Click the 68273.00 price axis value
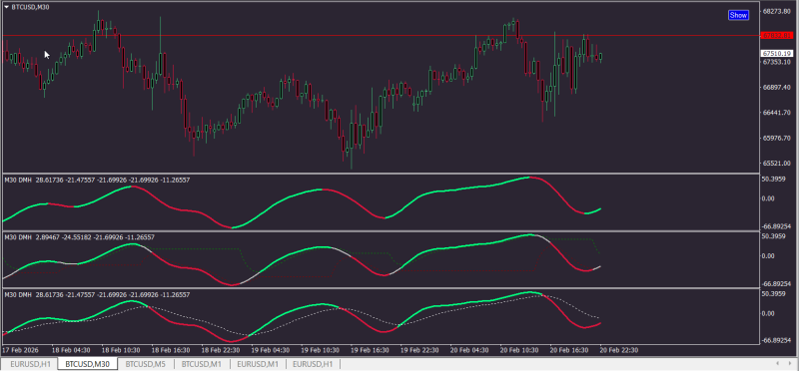Image resolution: width=799 pixels, height=371 pixels. tap(777, 11)
